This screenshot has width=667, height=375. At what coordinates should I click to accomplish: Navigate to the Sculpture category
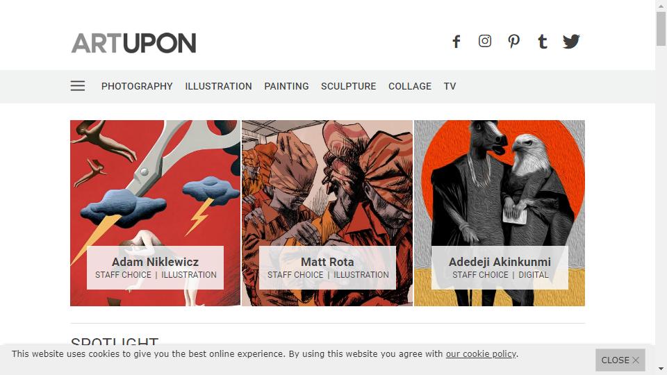(x=348, y=86)
